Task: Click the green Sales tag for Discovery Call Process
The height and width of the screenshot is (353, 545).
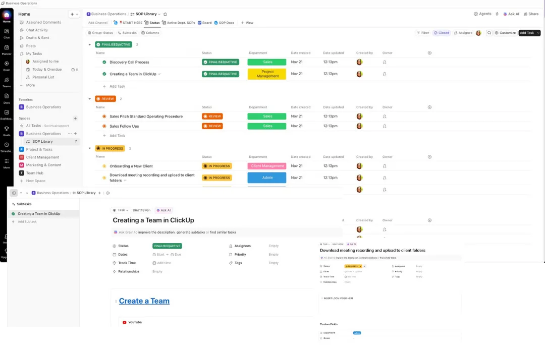Action: tap(267, 62)
